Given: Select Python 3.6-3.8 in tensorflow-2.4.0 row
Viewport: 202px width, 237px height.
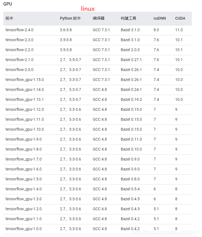Looking at the screenshot, I should [66, 30].
